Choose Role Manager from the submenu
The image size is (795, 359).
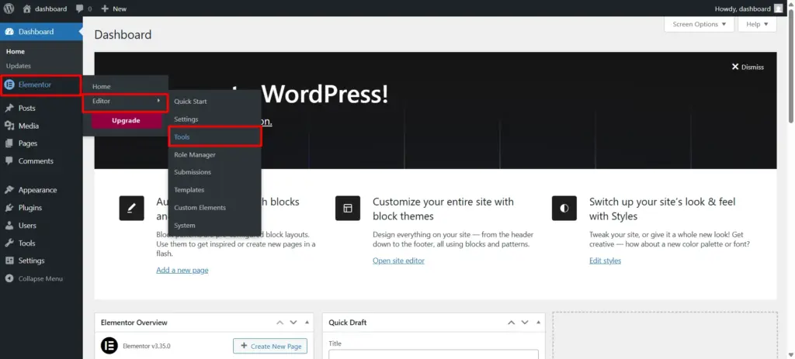coord(194,154)
